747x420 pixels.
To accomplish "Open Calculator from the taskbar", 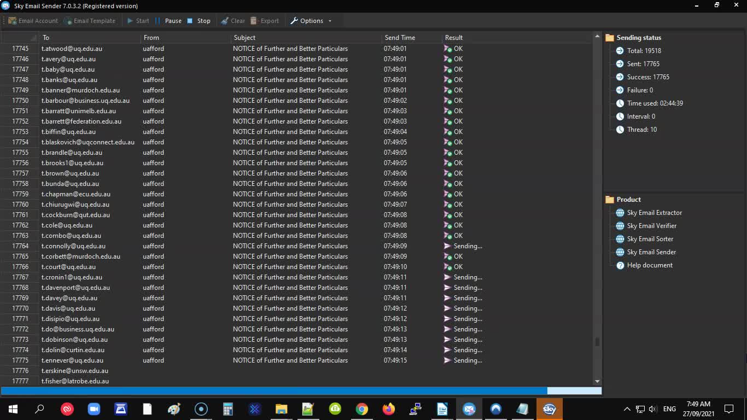I will coord(227,409).
